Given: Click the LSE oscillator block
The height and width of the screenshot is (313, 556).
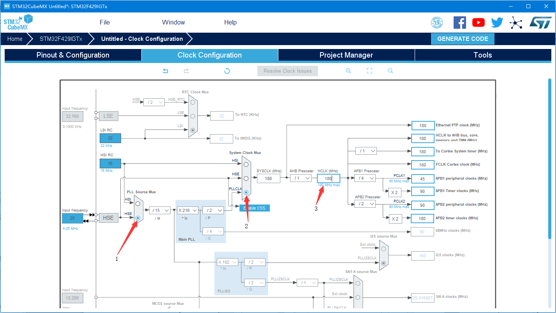Looking at the screenshot, I should tap(108, 116).
